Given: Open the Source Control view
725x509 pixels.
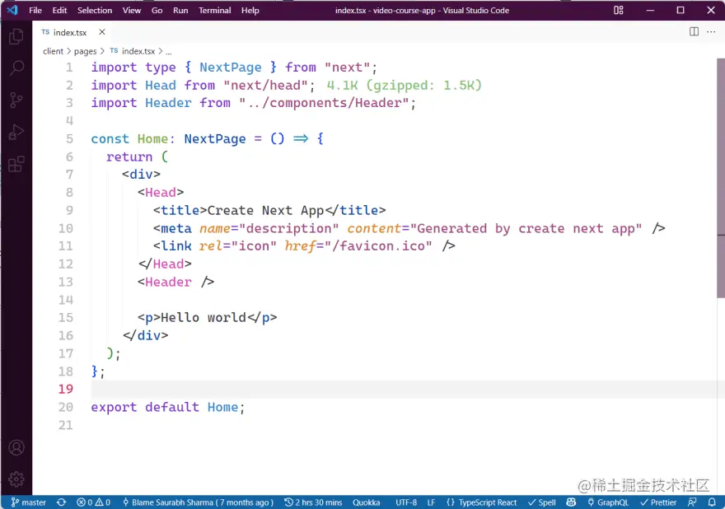Looking at the screenshot, I should (x=16, y=100).
